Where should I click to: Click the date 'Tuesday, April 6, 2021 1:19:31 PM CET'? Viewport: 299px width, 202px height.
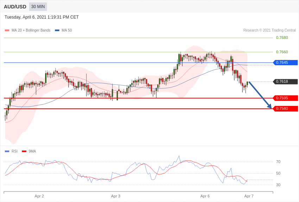coord(42,17)
